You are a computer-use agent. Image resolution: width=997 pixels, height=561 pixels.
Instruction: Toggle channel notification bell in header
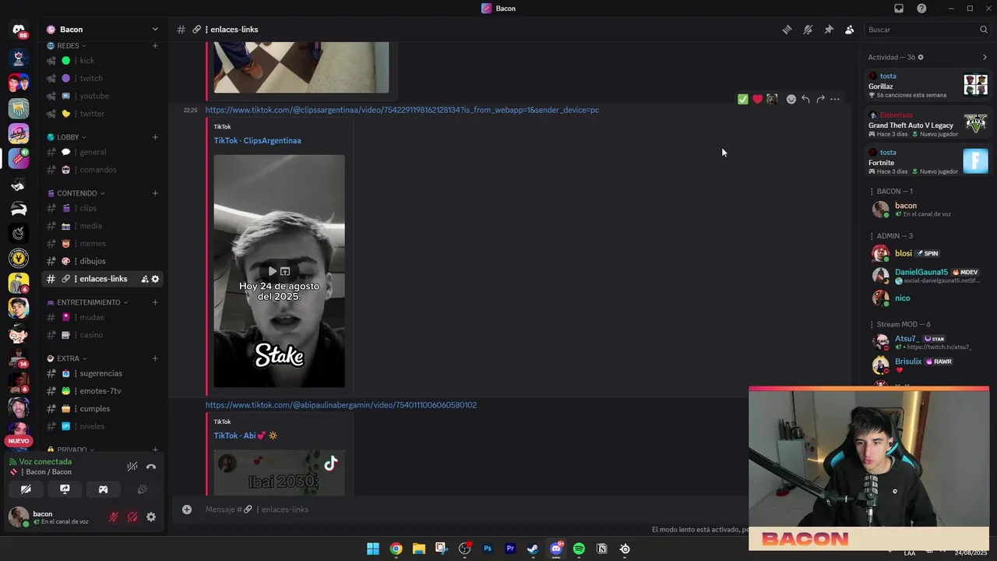click(808, 30)
